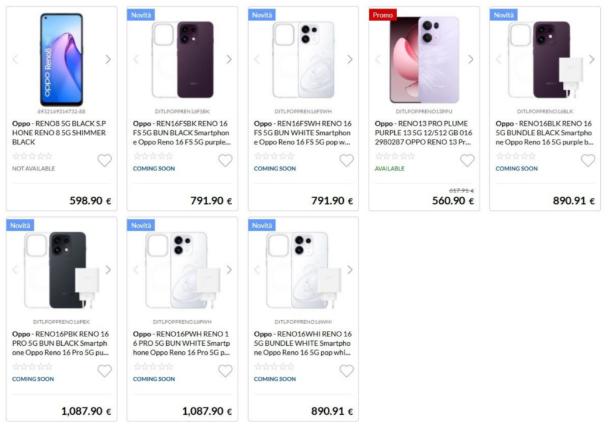Screen dimensions: 608x429
Task: Rate the RENO16WHI bundle using stars
Action: click(x=274, y=367)
